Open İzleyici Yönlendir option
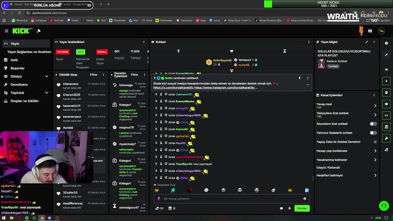This screenshot has height=221, width=393. coord(328,168)
